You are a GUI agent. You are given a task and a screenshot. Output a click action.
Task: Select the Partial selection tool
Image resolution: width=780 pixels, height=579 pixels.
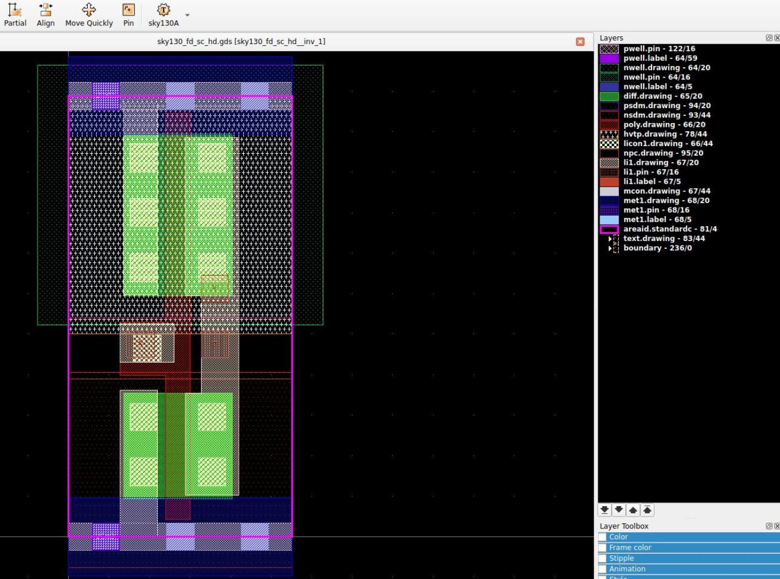pos(15,15)
